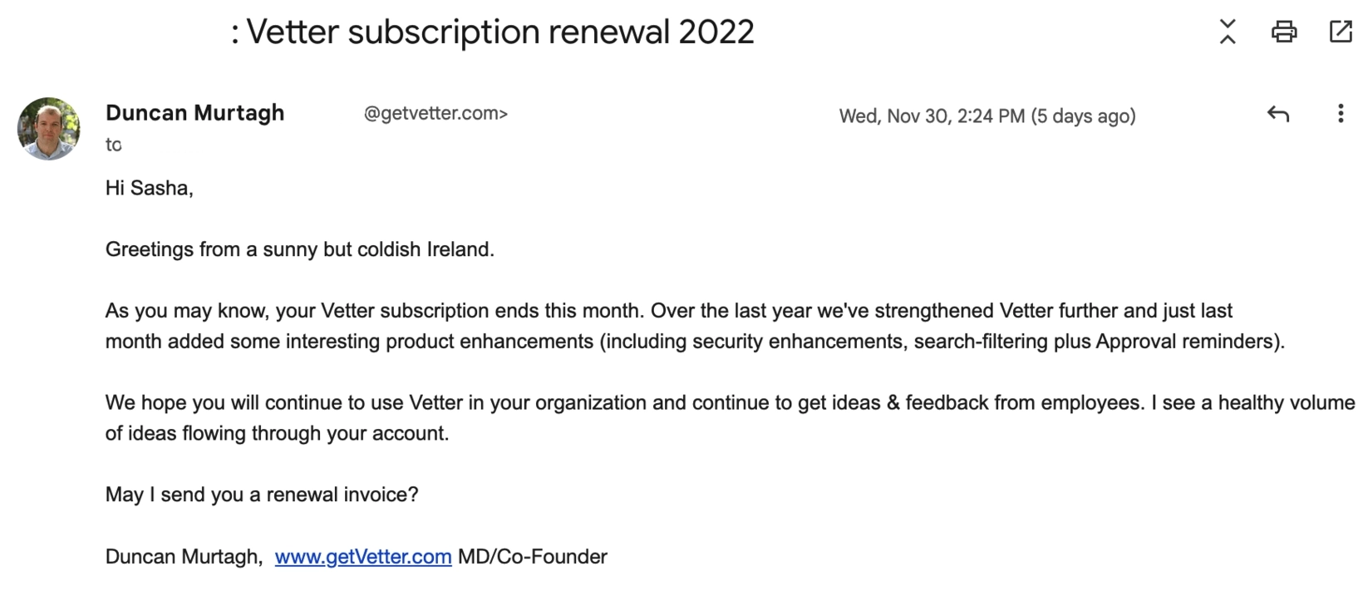Screen dimensions: 1363x591
Task: Click the sender name Duncan Murtagh
Action: pyautogui.click(x=194, y=112)
